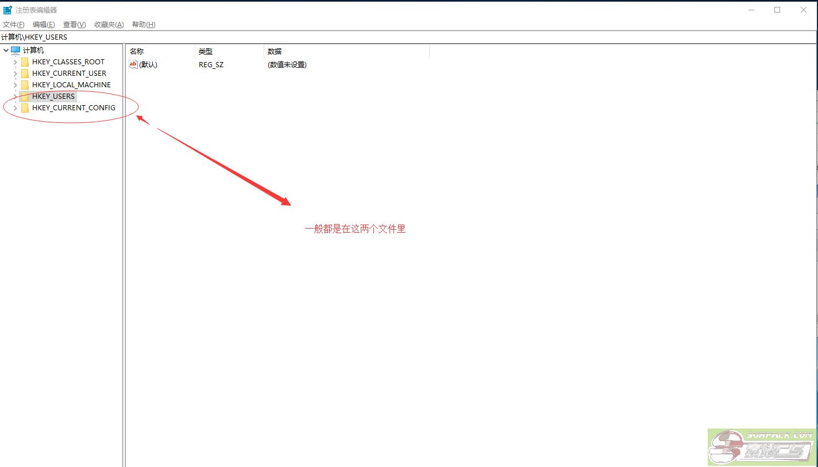Image resolution: width=818 pixels, height=467 pixels.
Task: Click the 'ab' string value icon
Action: pos(133,65)
